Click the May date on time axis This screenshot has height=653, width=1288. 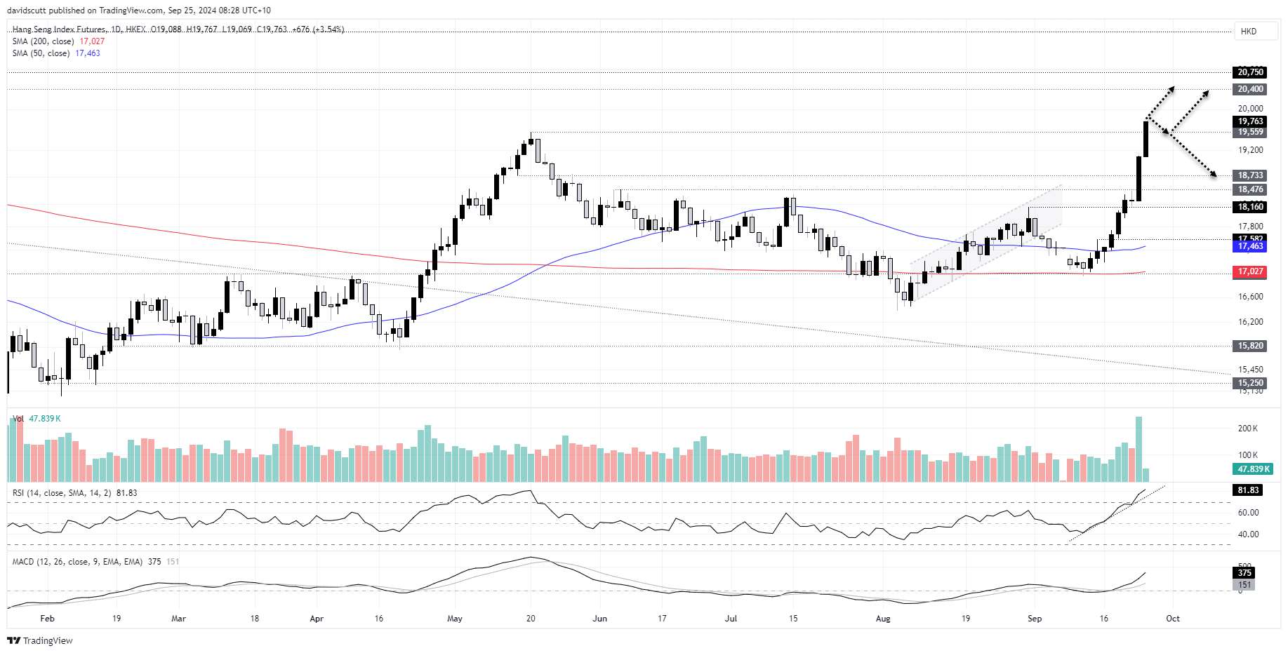455,619
